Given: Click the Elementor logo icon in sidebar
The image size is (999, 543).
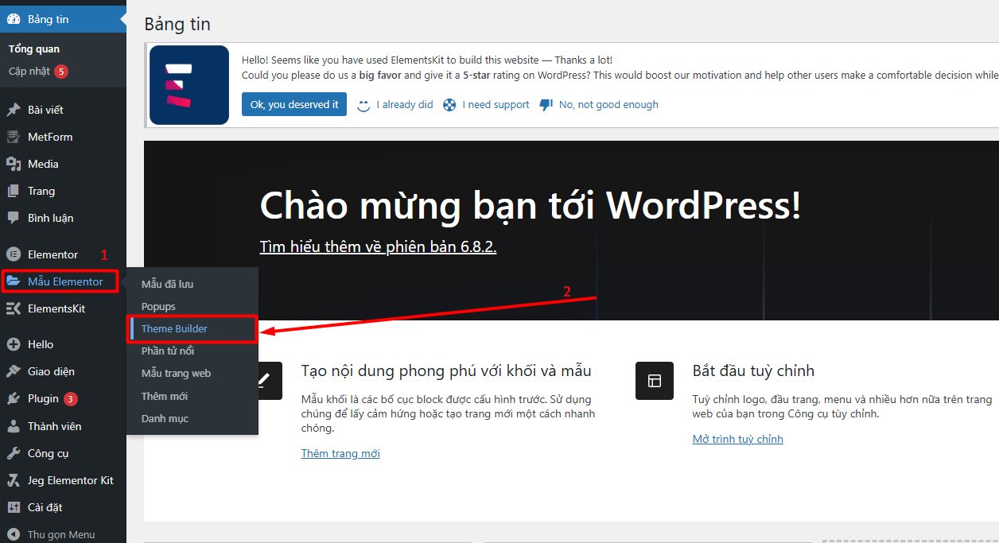Looking at the screenshot, I should [14, 254].
